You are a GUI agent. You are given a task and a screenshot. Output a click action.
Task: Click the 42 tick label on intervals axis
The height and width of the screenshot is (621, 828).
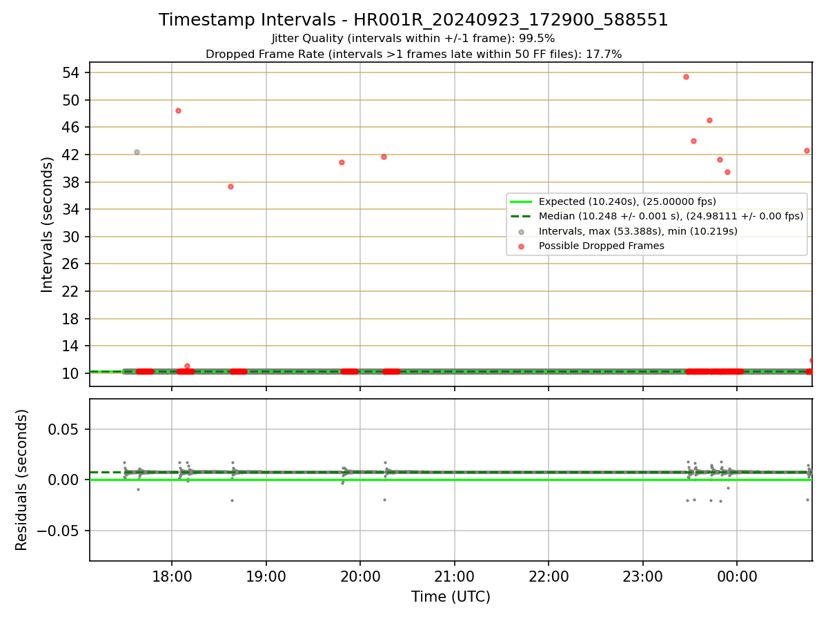click(x=72, y=155)
